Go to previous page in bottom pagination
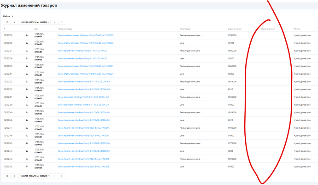Screen dimensions: 318x185 click(15, 176)
